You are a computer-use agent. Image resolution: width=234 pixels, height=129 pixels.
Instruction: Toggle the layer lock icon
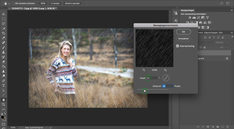(227, 58)
